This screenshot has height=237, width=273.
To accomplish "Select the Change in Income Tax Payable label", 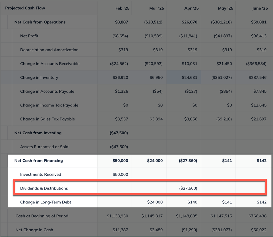I will [49, 105].
